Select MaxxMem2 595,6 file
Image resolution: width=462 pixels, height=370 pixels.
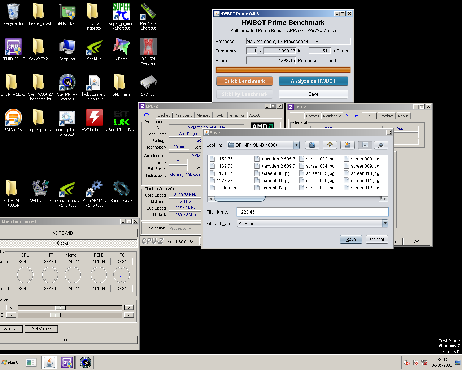[275, 159]
